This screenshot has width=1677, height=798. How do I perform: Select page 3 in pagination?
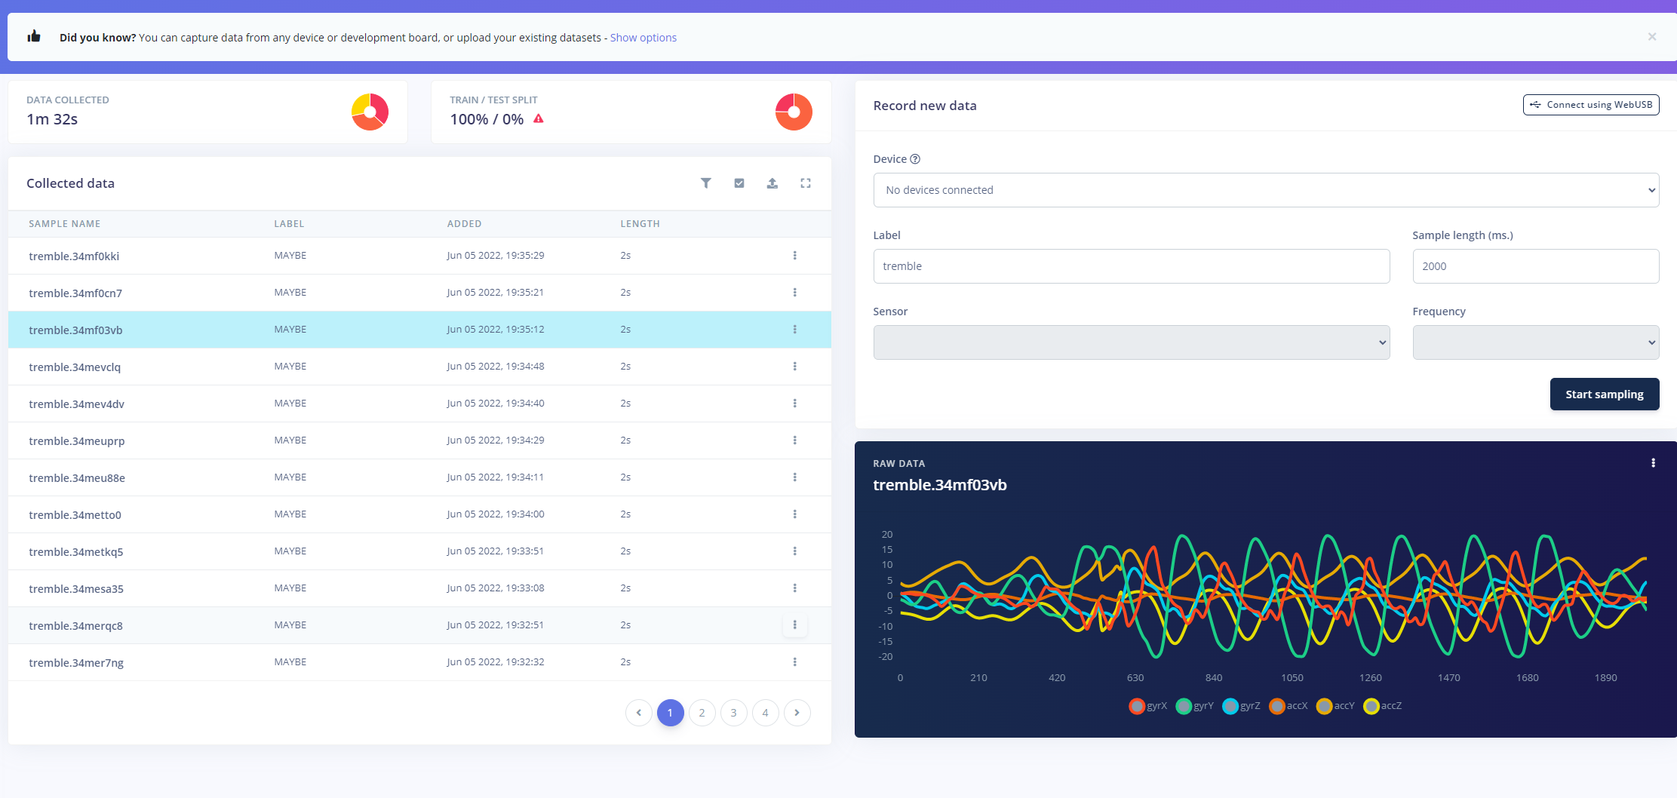734,713
